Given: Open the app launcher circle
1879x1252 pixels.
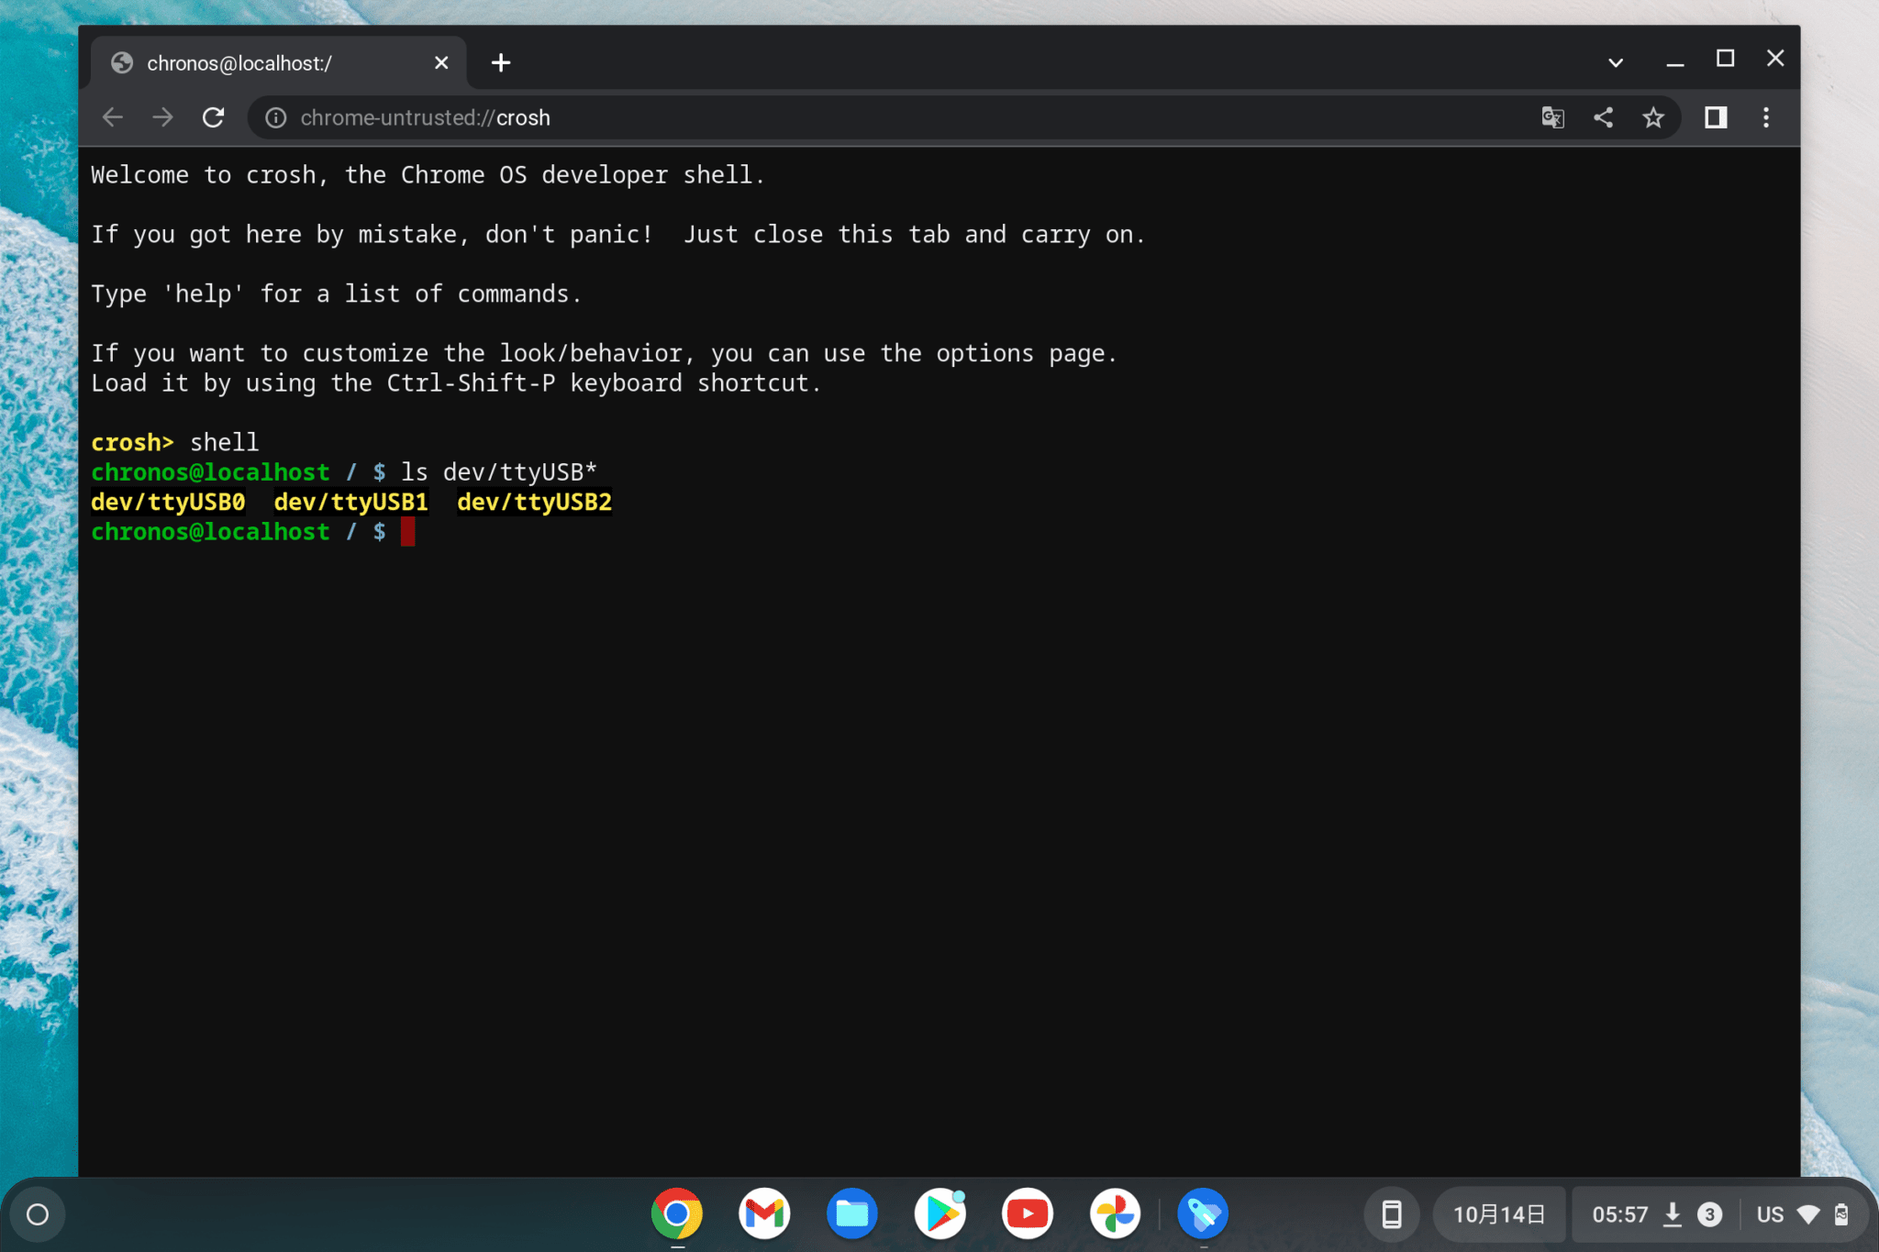Looking at the screenshot, I should tap(38, 1213).
